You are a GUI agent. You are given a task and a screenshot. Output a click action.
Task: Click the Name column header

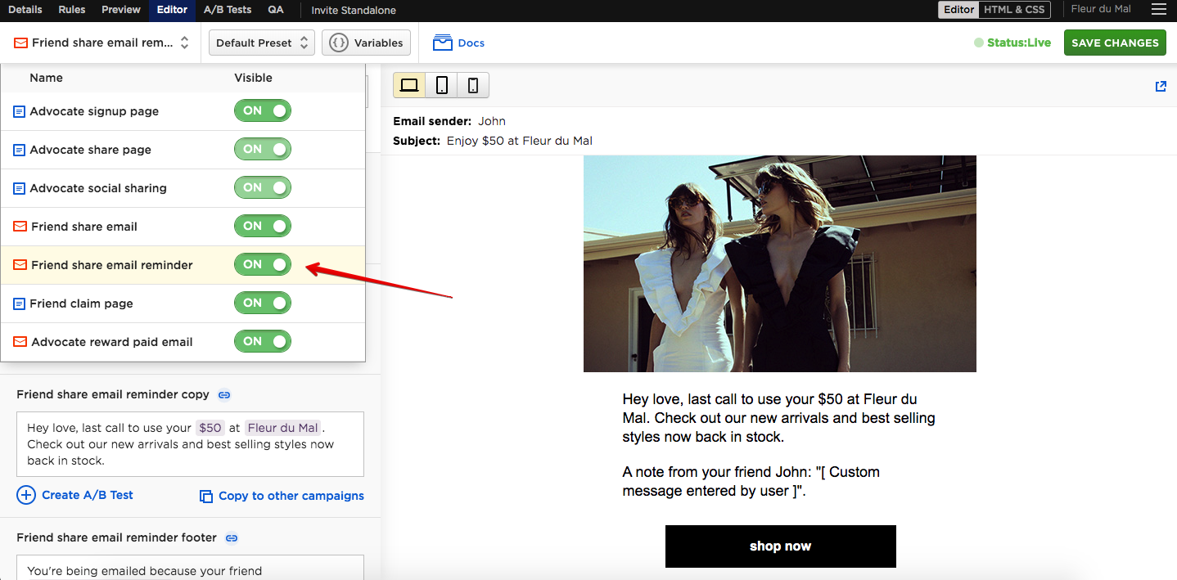click(46, 78)
